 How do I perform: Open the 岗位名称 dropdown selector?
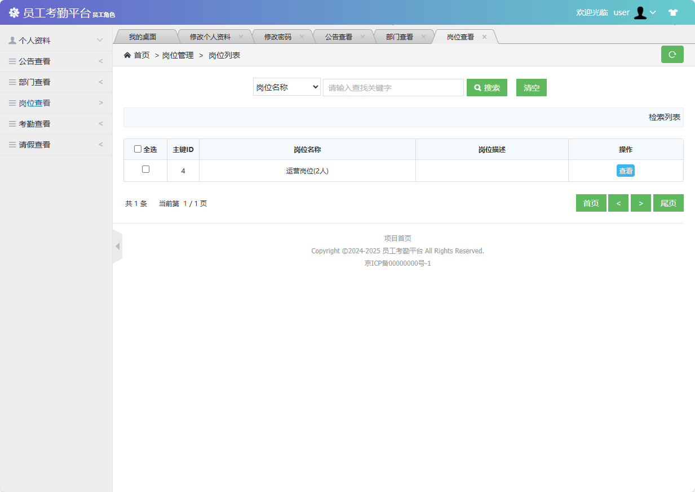click(286, 87)
